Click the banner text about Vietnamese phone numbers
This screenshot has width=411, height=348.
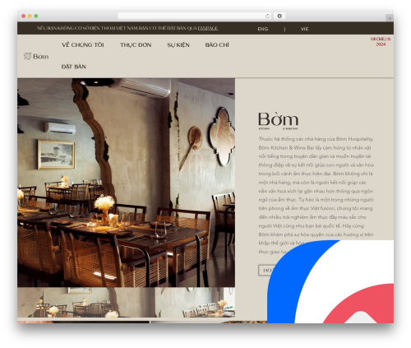click(x=117, y=28)
